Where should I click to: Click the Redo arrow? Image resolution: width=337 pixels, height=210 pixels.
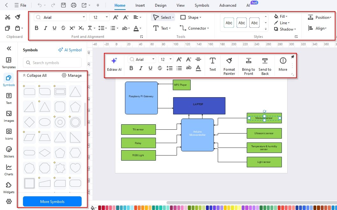[x=53, y=5]
